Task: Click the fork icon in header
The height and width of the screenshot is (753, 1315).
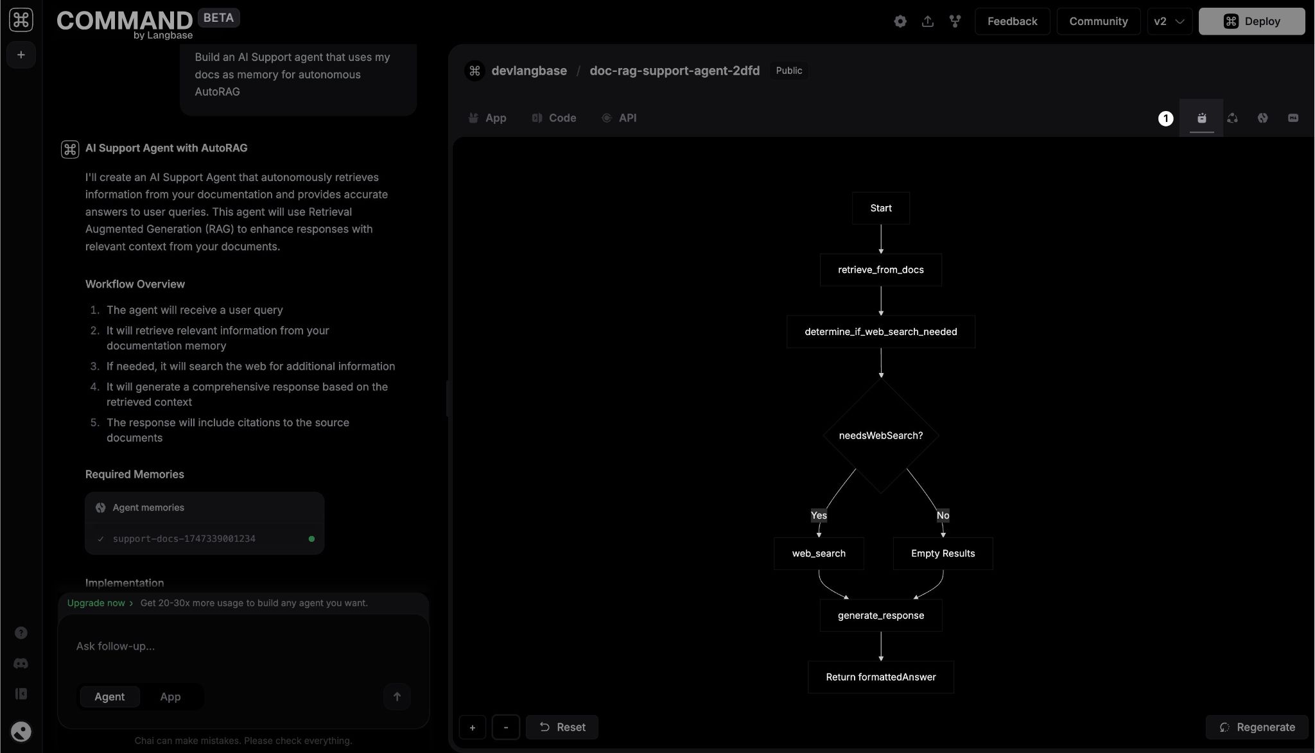Action: click(x=955, y=21)
